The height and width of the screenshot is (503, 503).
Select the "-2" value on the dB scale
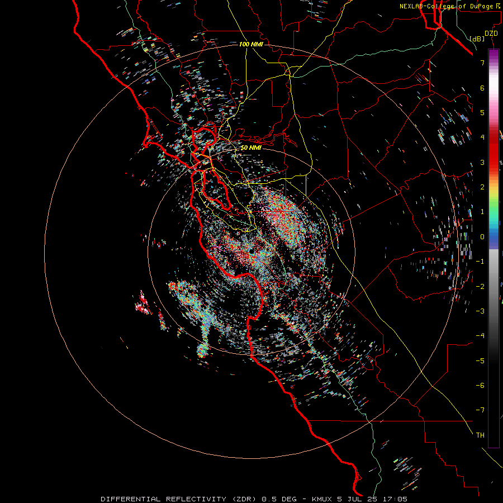[480, 287]
